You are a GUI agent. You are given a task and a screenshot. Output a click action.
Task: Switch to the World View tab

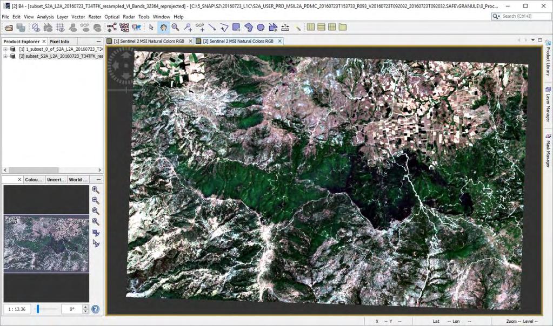[x=78, y=180]
